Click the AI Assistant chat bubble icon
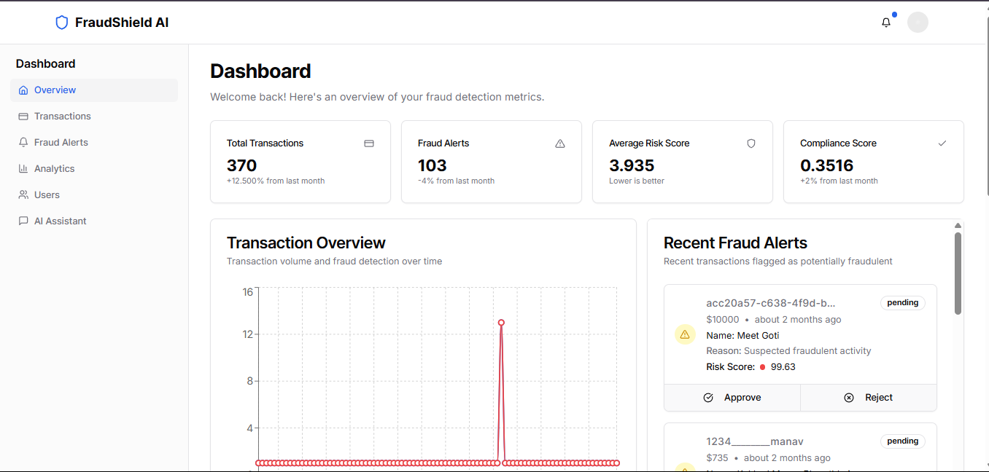This screenshot has height=472, width=989. point(23,221)
